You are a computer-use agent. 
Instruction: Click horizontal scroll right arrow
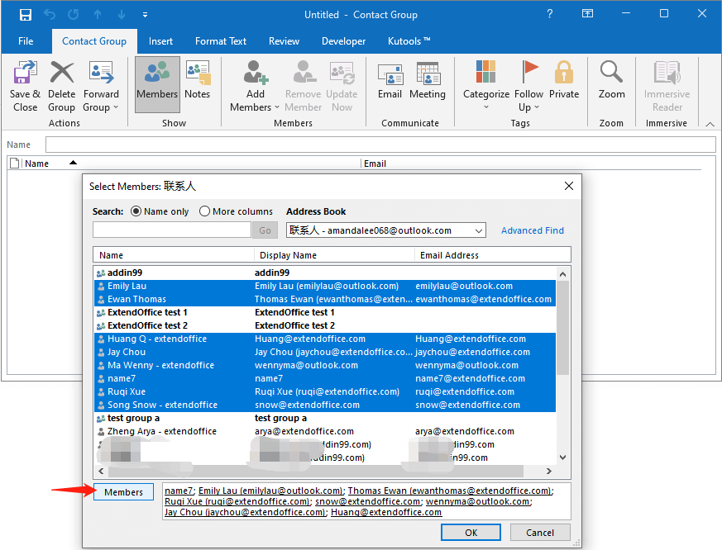[548, 471]
